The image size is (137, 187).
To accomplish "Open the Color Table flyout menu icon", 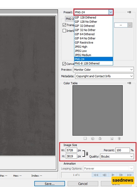I will click(x=129, y=83).
